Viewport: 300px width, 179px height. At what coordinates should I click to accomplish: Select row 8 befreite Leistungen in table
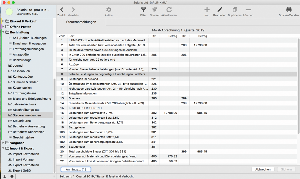pos(108,74)
